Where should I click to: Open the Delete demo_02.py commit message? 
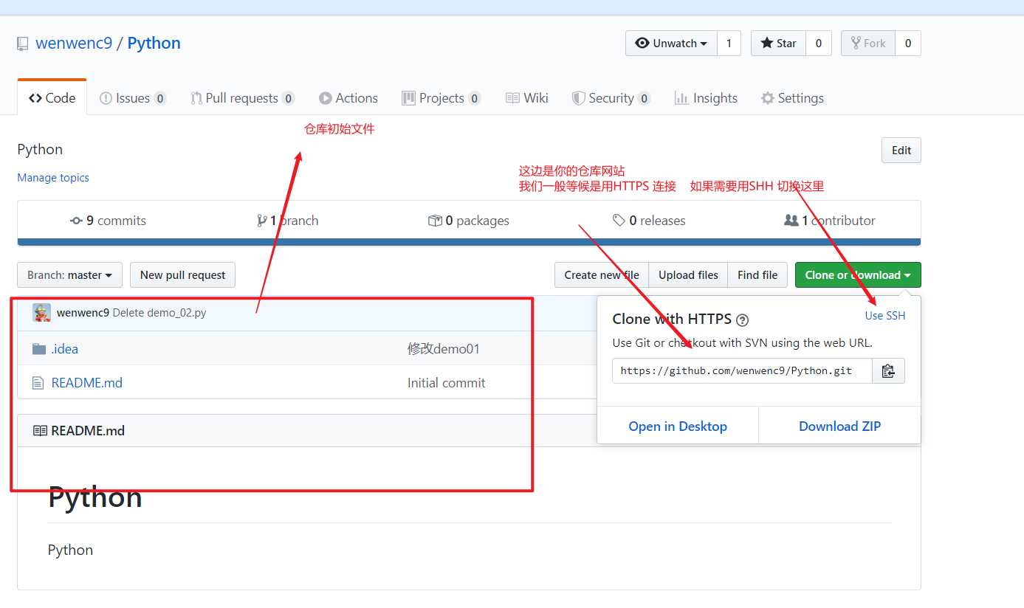pos(159,313)
